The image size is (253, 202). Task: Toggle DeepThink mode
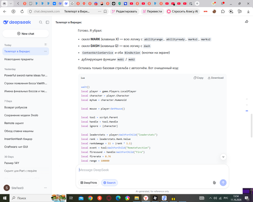89,183
